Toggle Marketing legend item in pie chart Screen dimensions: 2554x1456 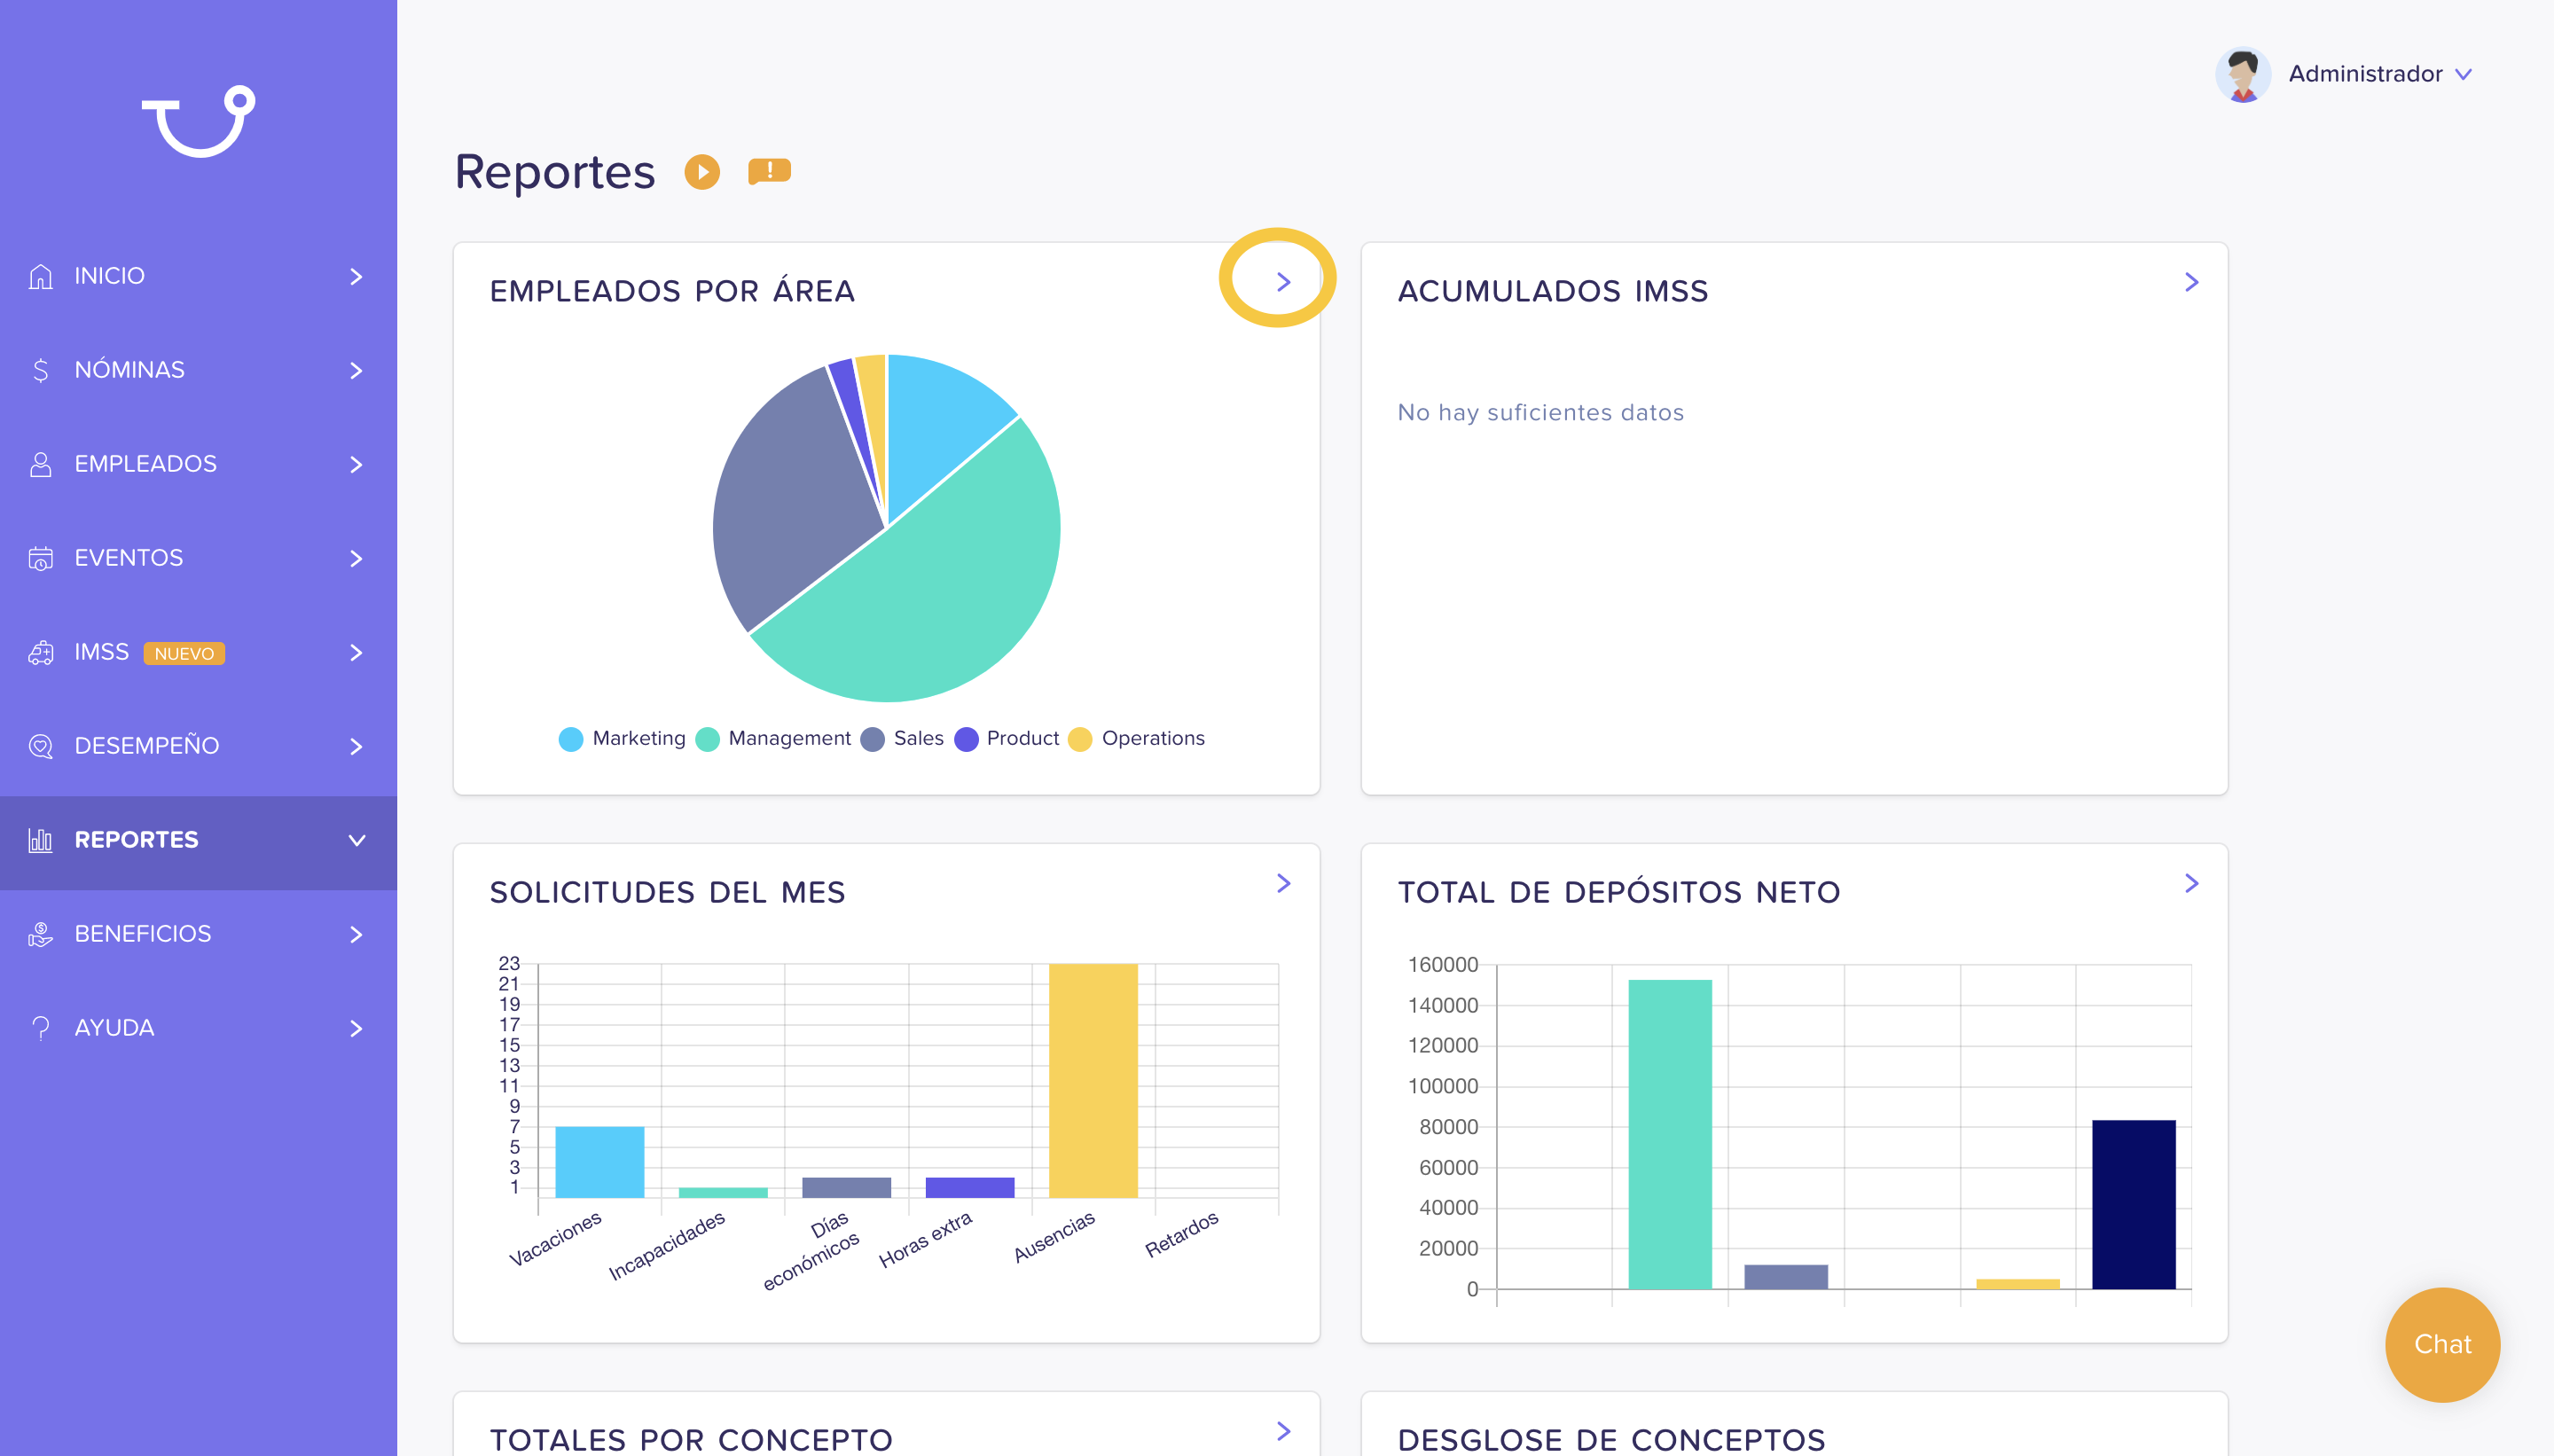pos(622,739)
